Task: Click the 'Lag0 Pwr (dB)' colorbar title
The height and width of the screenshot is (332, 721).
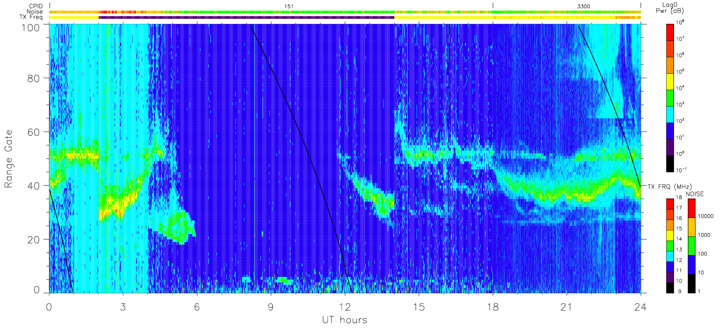Action: (x=670, y=8)
